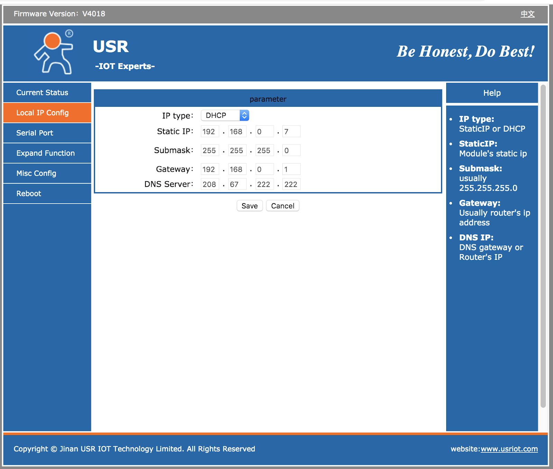Click Gateway first octet field 192

pos(210,169)
